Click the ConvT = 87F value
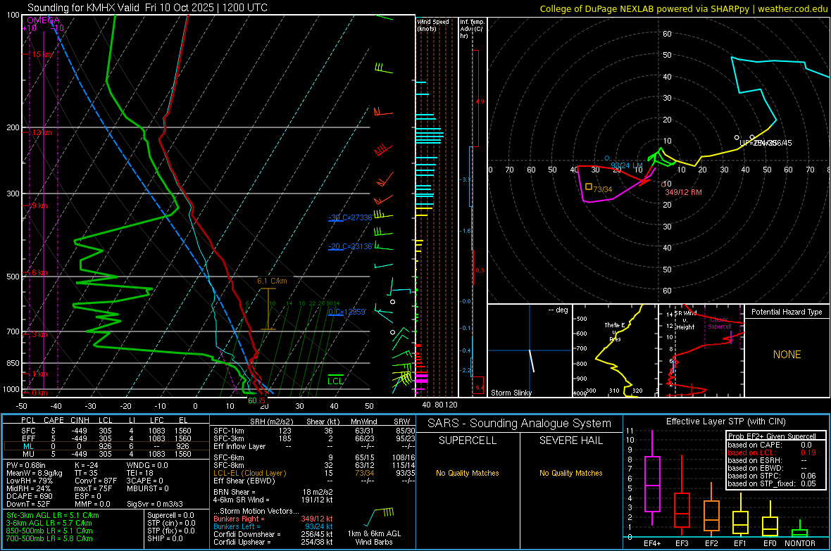 [x=96, y=481]
